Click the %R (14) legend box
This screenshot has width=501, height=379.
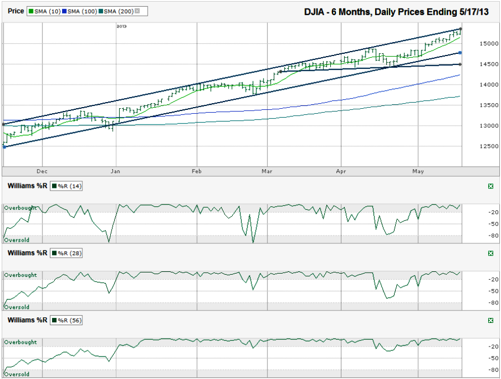[67, 186]
